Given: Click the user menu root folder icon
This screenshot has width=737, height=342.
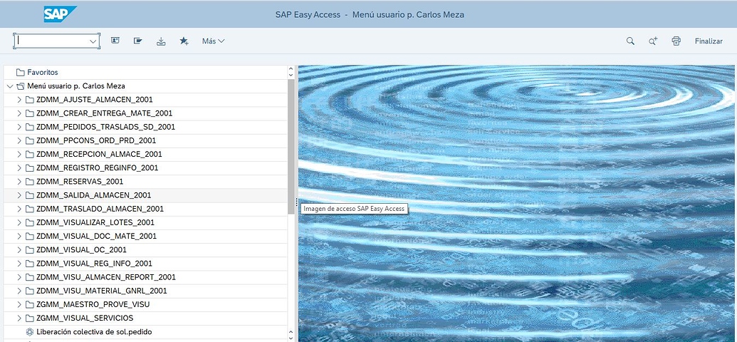Looking at the screenshot, I should [x=20, y=86].
